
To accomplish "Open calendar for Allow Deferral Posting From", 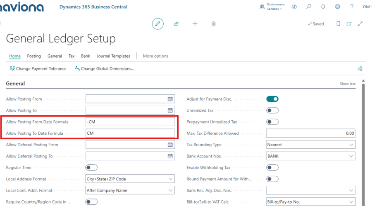I will [x=170, y=145].
